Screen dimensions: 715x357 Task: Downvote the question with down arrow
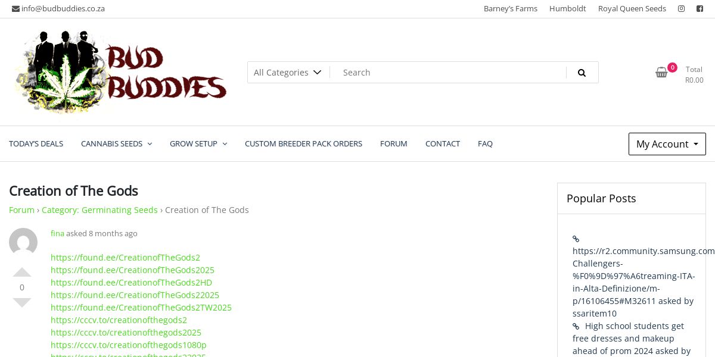[x=22, y=302]
